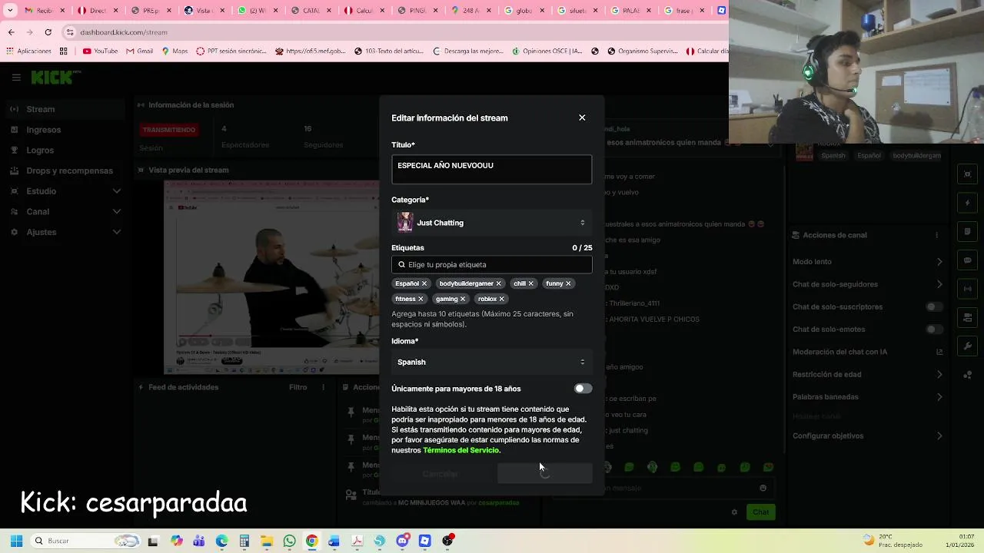Remove the funny tag
This screenshot has width=984, height=553.
click(x=568, y=283)
